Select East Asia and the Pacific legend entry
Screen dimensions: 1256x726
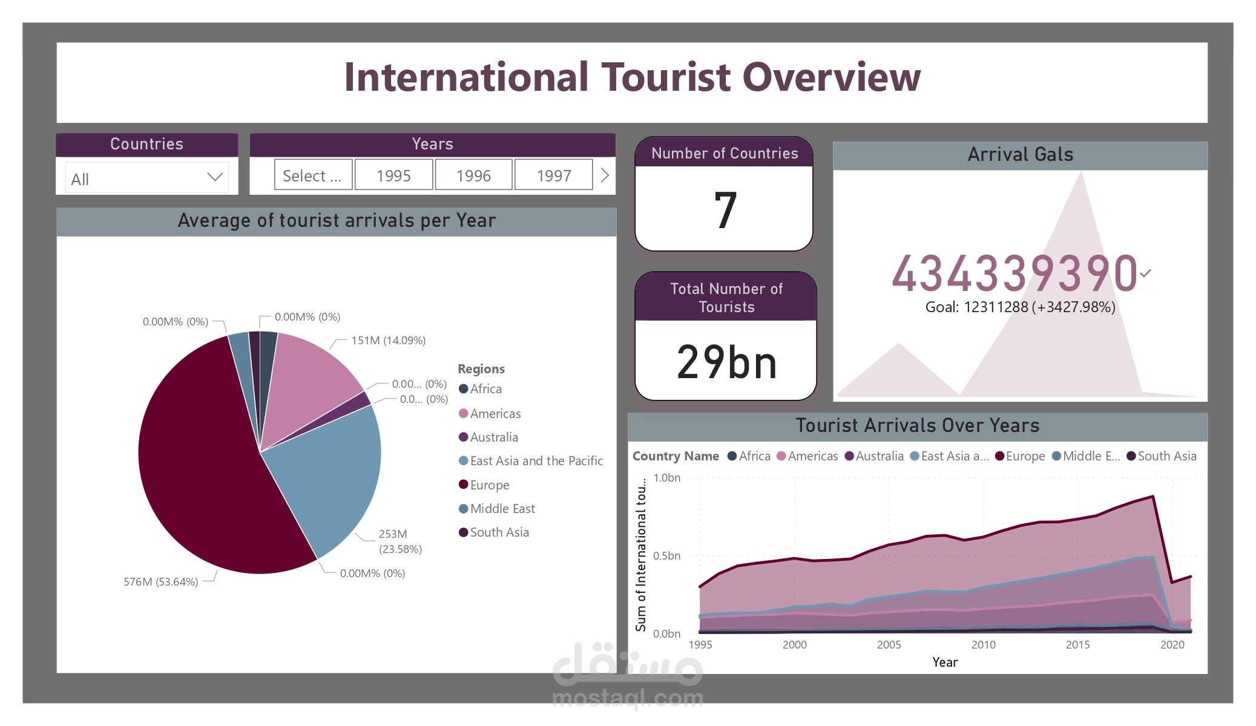pyautogui.click(x=531, y=461)
